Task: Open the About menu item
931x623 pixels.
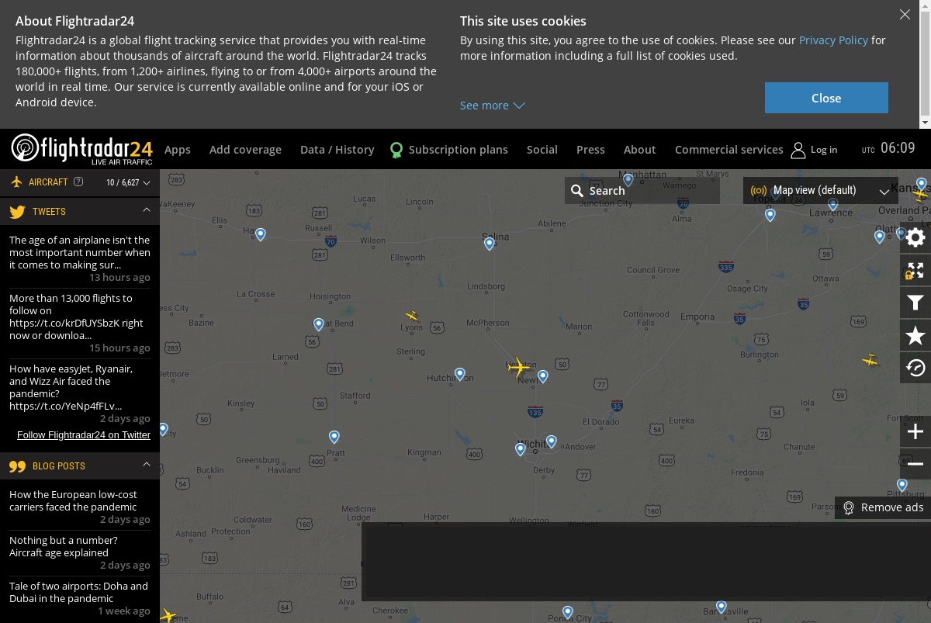Action: 640,150
